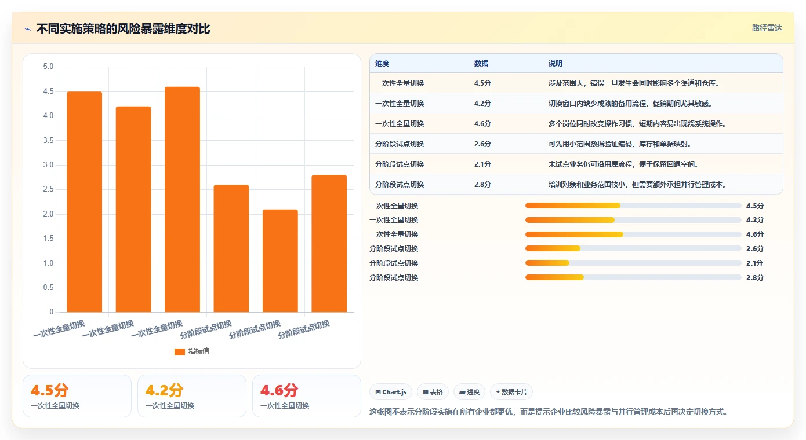Click the 2.6分 progress bar
Image resolution: width=806 pixels, height=440 pixels.
tap(633, 249)
